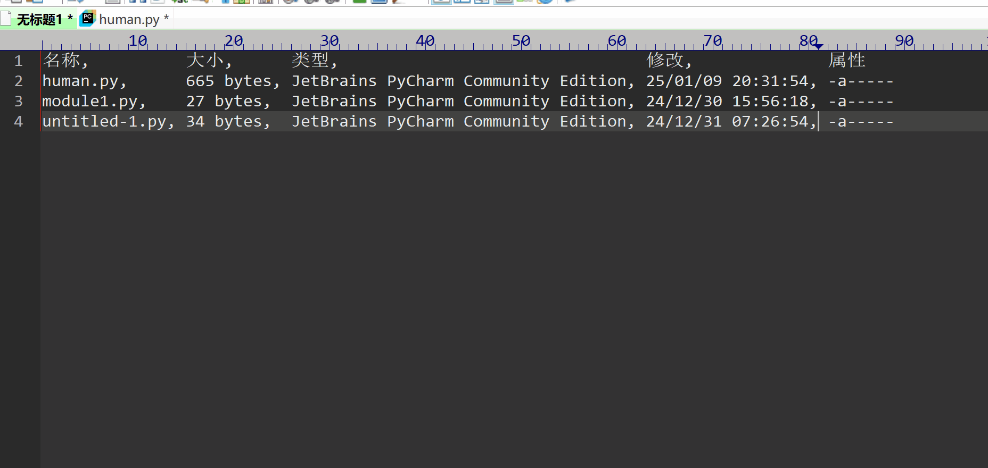Select line 1 via its line number

coord(19,61)
